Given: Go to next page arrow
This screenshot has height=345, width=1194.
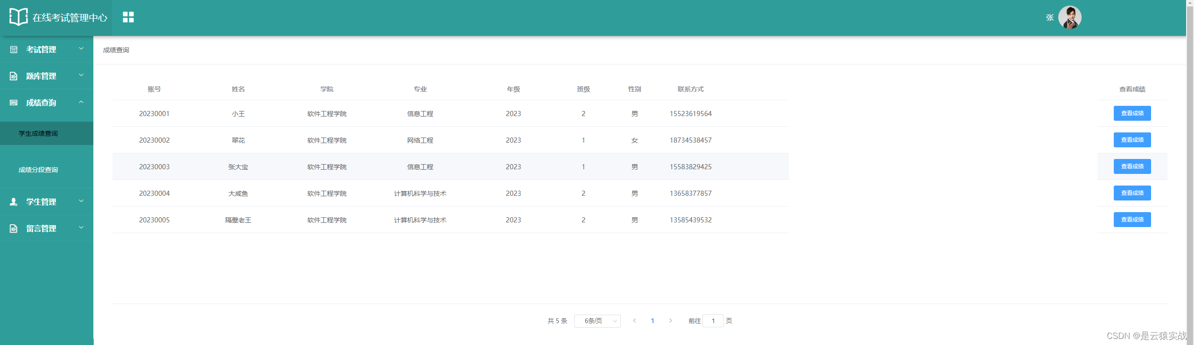Looking at the screenshot, I should click(671, 321).
